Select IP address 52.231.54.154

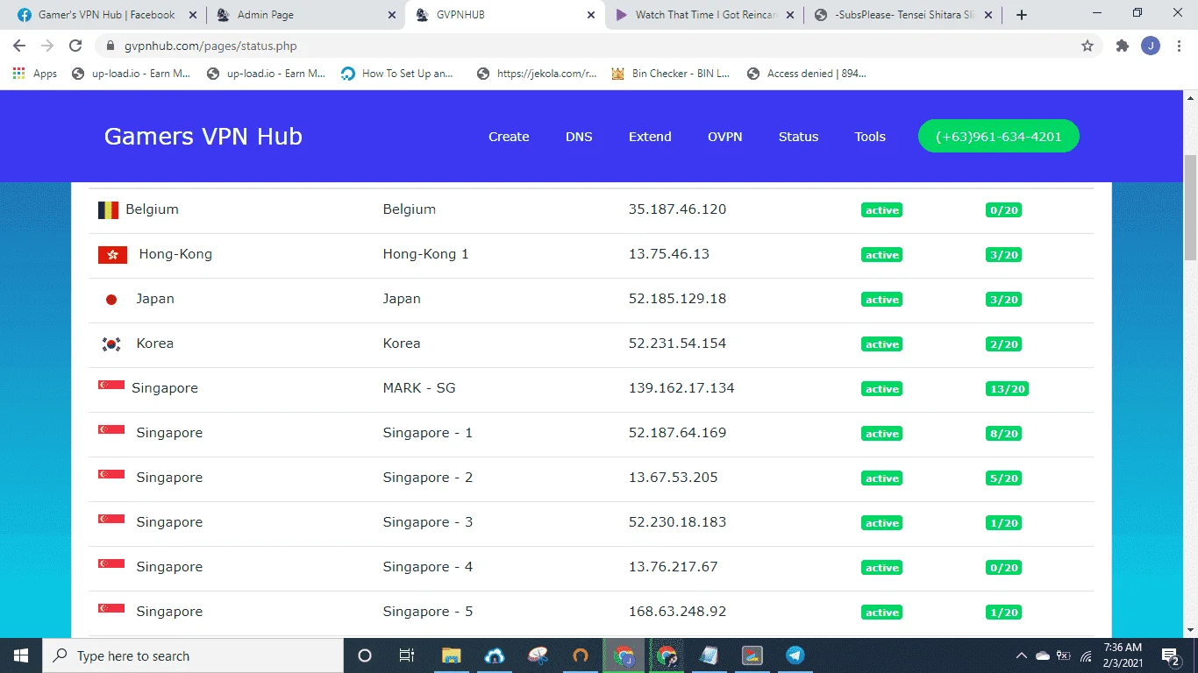coord(677,344)
